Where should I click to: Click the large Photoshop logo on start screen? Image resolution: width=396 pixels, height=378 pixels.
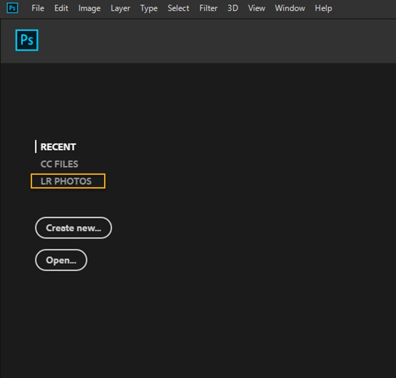pyautogui.click(x=27, y=40)
